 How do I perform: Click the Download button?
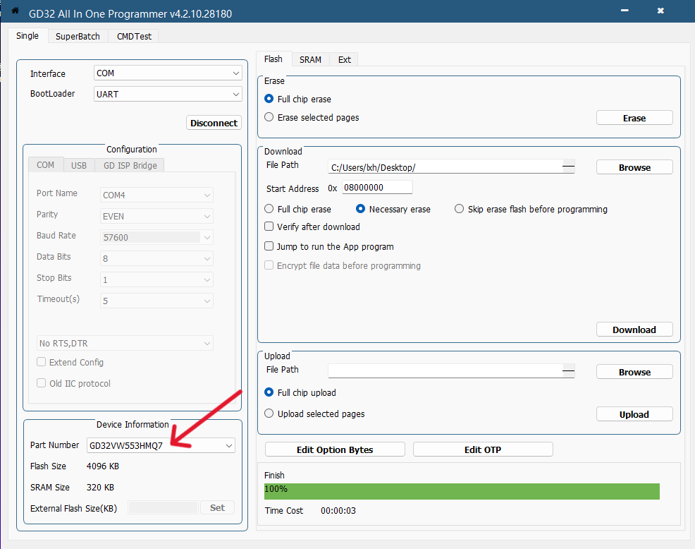[634, 330]
